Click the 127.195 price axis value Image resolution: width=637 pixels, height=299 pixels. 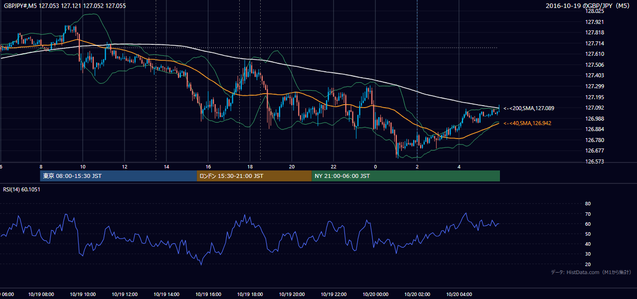tap(595, 97)
